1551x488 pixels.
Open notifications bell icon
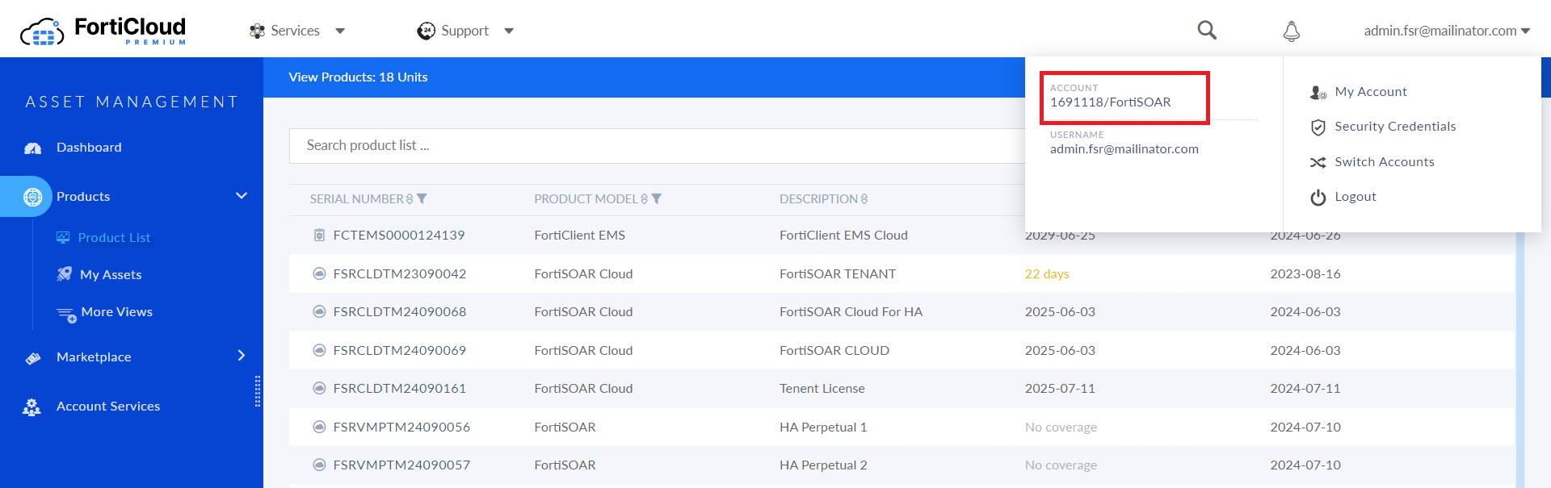point(1292,31)
